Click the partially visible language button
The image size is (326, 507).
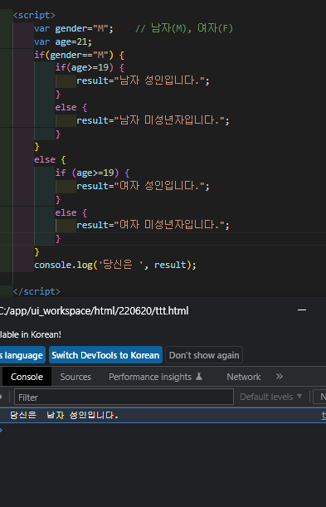pos(22,355)
